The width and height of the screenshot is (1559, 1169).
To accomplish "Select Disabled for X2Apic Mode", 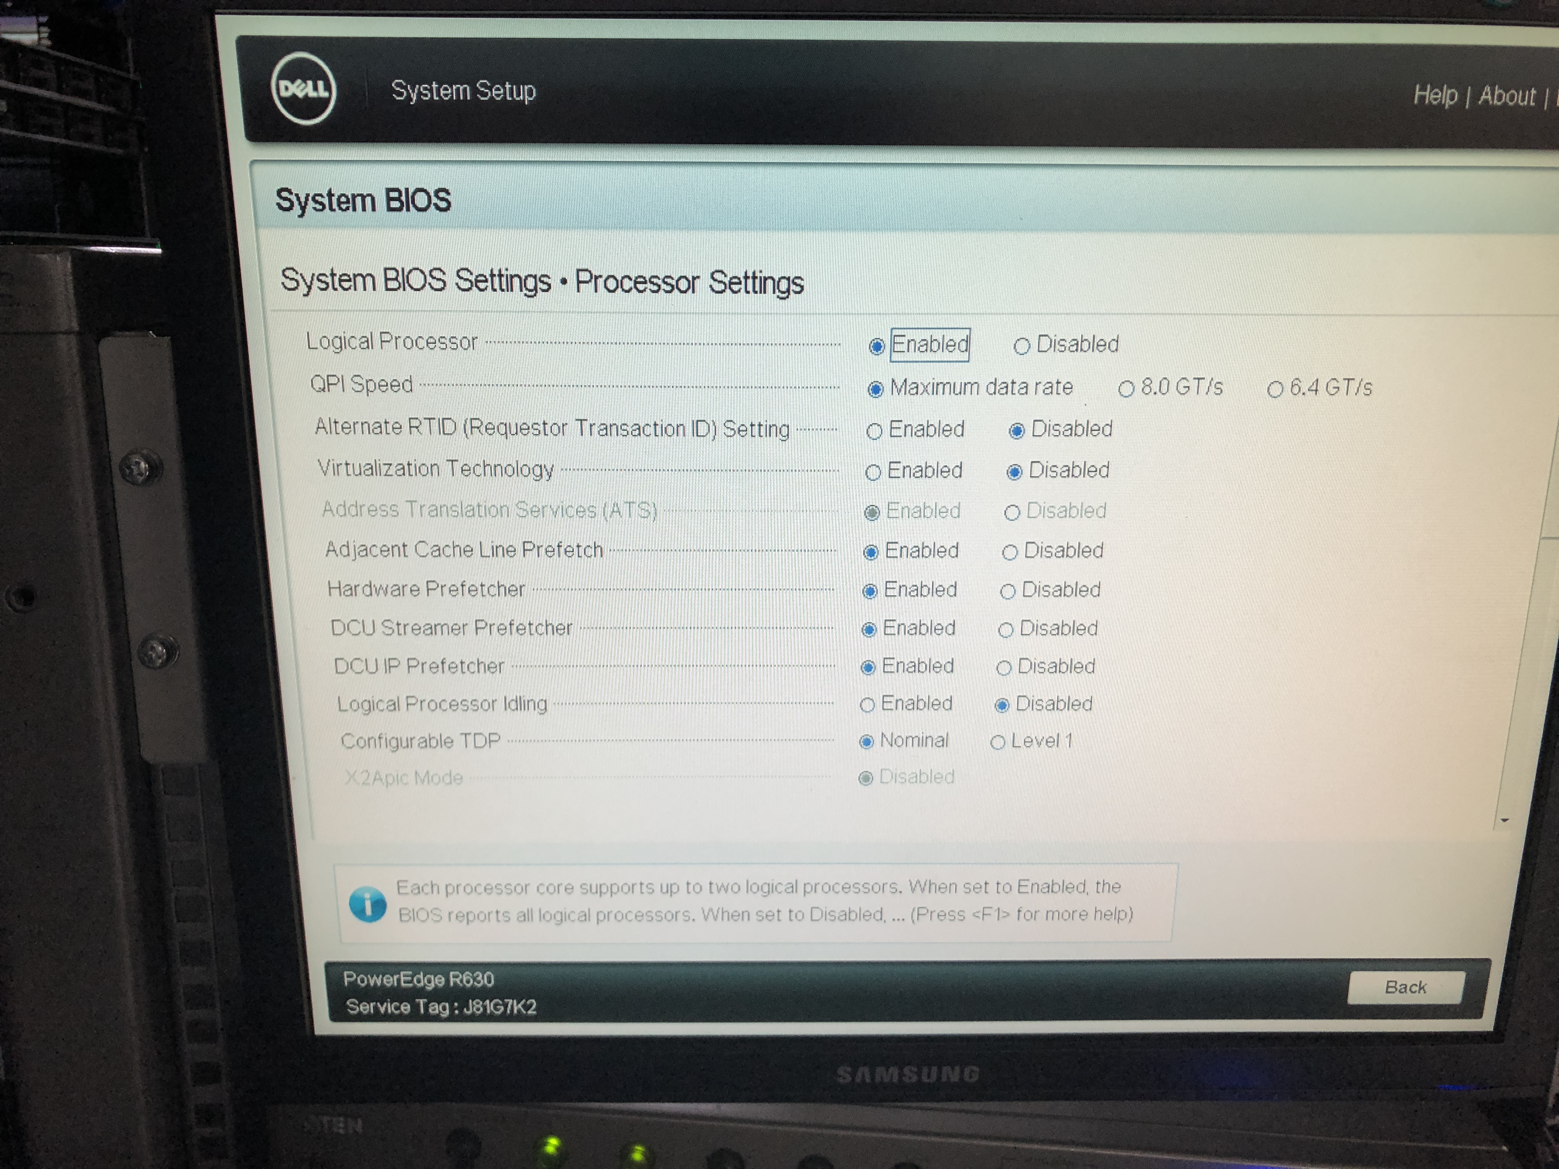I will (865, 778).
